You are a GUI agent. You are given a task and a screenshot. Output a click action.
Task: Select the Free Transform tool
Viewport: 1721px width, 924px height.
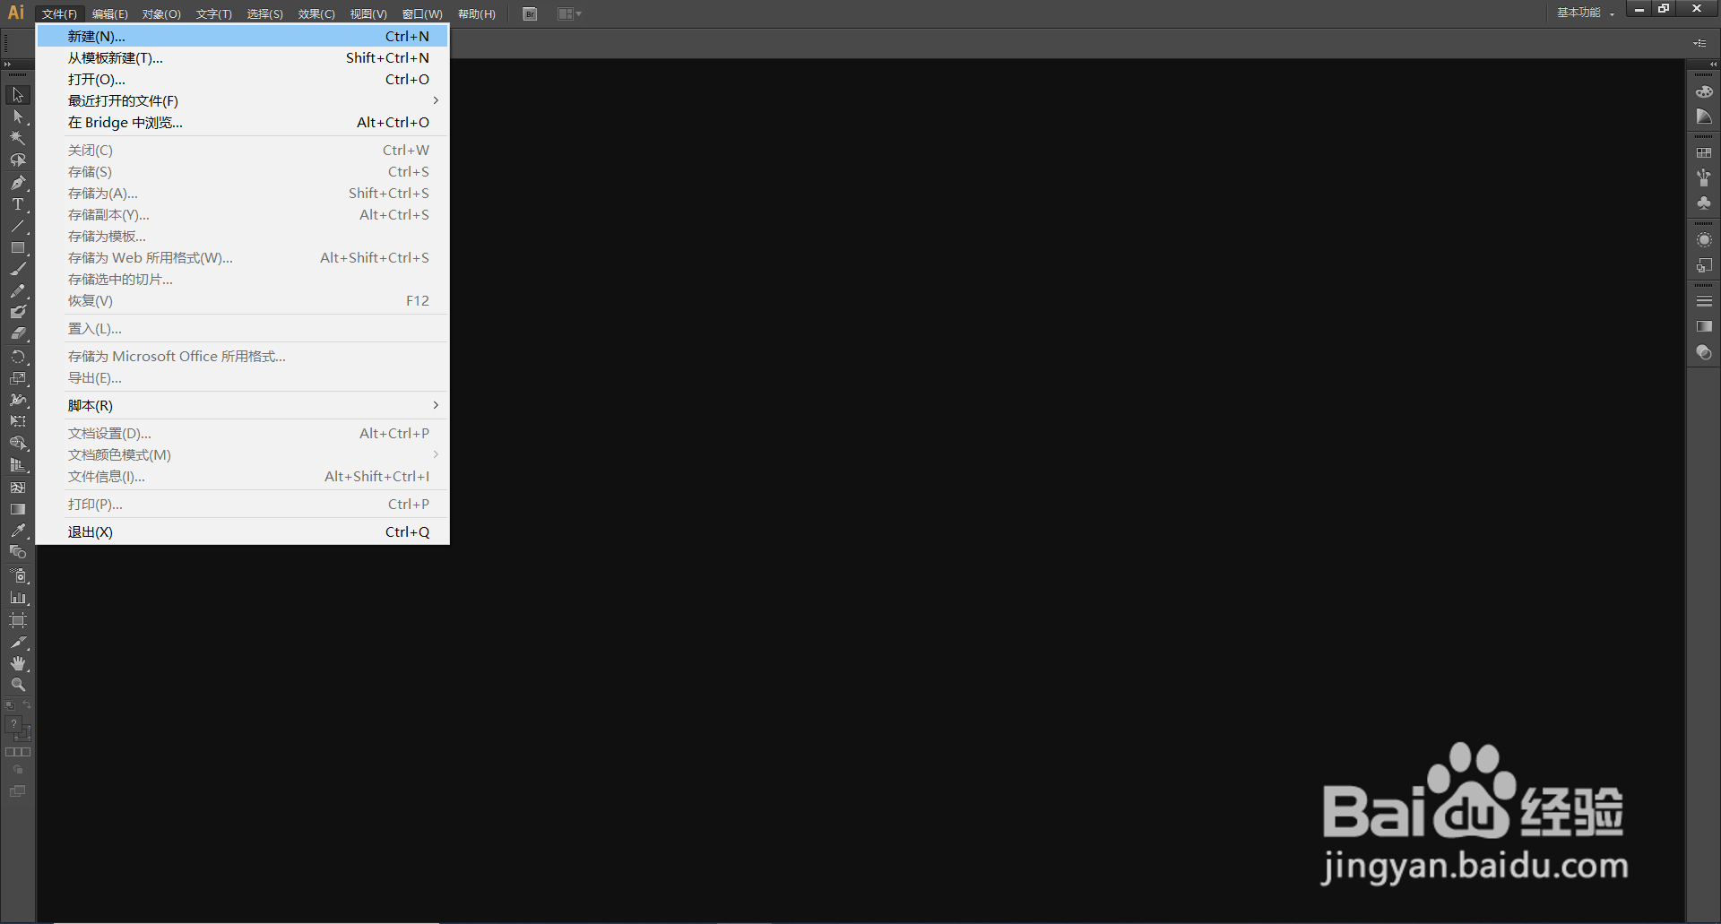coord(18,421)
